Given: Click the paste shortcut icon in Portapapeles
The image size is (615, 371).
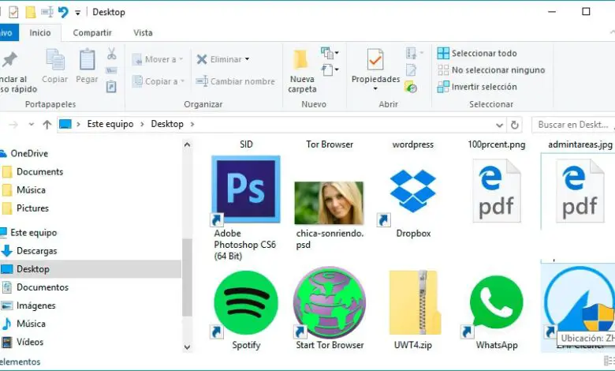Looking at the screenshot, I should 112,86.
